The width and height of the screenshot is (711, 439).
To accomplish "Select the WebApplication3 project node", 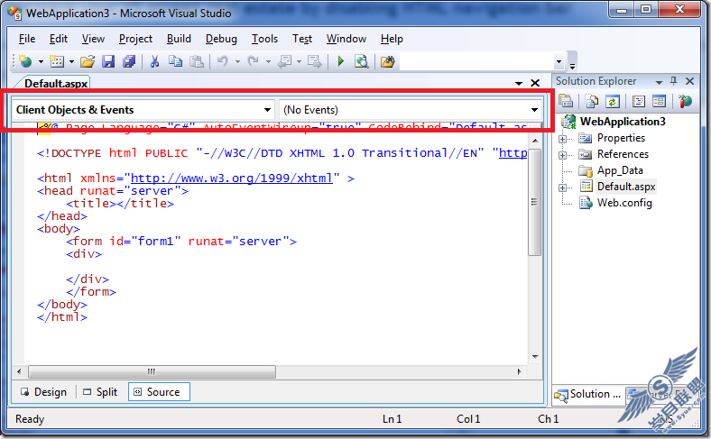I will click(x=623, y=122).
